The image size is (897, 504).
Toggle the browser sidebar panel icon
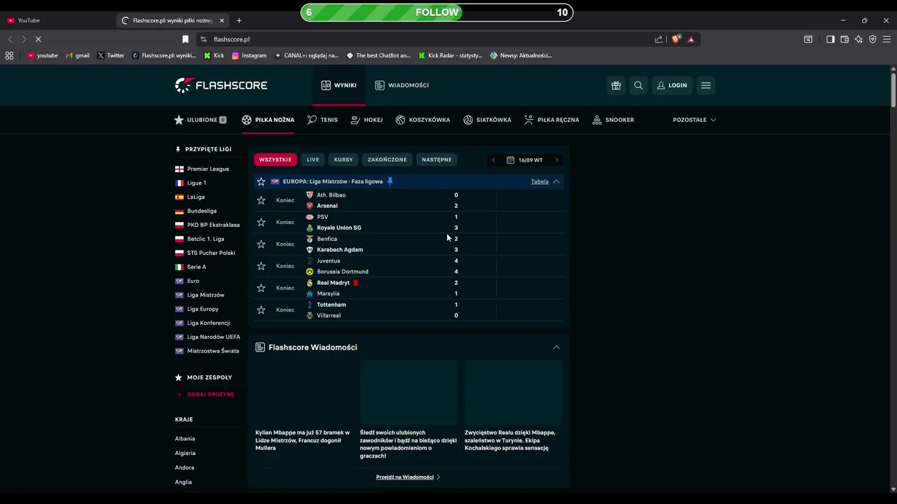[x=830, y=39]
